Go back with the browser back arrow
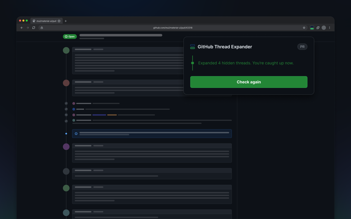The width and height of the screenshot is (351, 219). [x=22, y=28]
